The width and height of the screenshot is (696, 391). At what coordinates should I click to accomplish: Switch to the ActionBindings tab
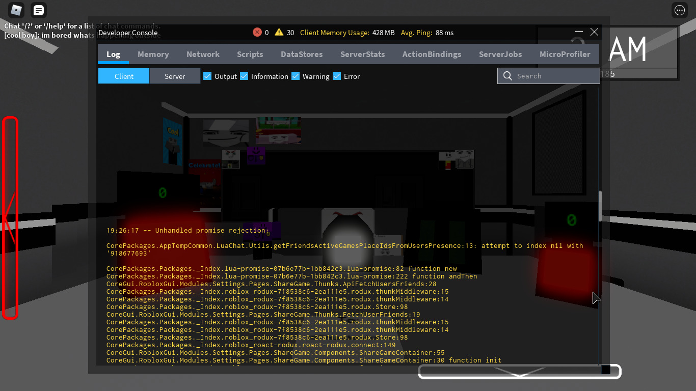click(432, 54)
